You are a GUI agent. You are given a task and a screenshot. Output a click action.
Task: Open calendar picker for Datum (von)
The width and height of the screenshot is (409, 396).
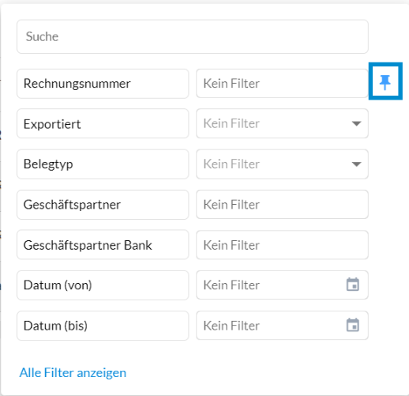tap(353, 285)
